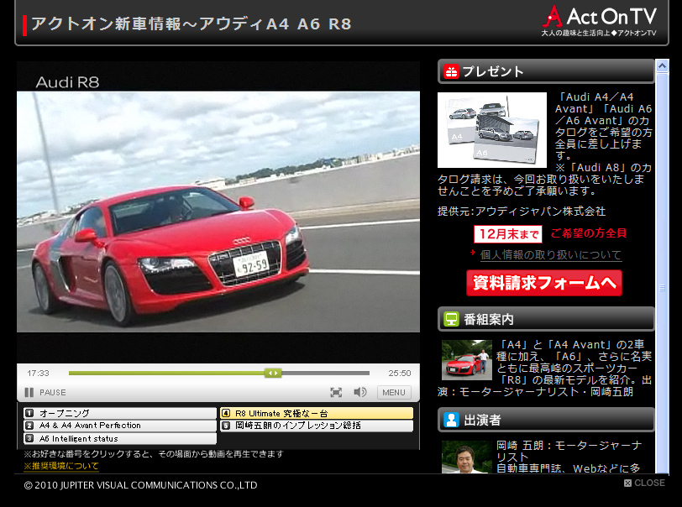The image size is (682, 507).
Task: Jump to chapter 3 A6 Intelligent status
Action: (x=119, y=438)
